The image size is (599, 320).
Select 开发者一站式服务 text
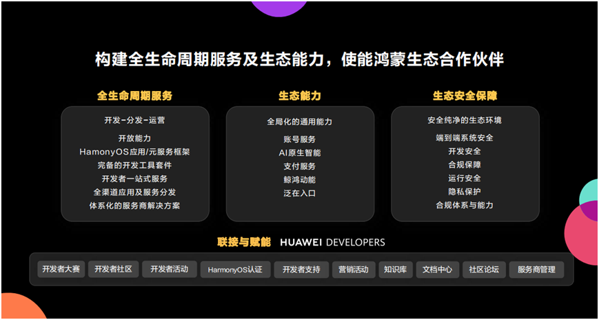point(134,179)
